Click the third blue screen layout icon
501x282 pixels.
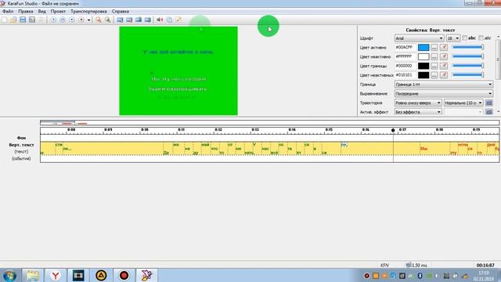(139, 20)
